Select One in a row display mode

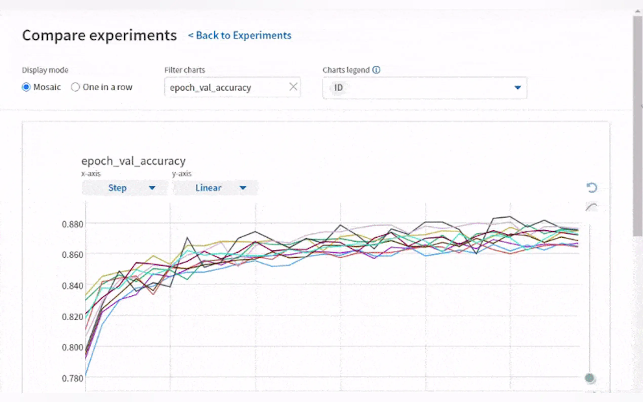(x=75, y=87)
